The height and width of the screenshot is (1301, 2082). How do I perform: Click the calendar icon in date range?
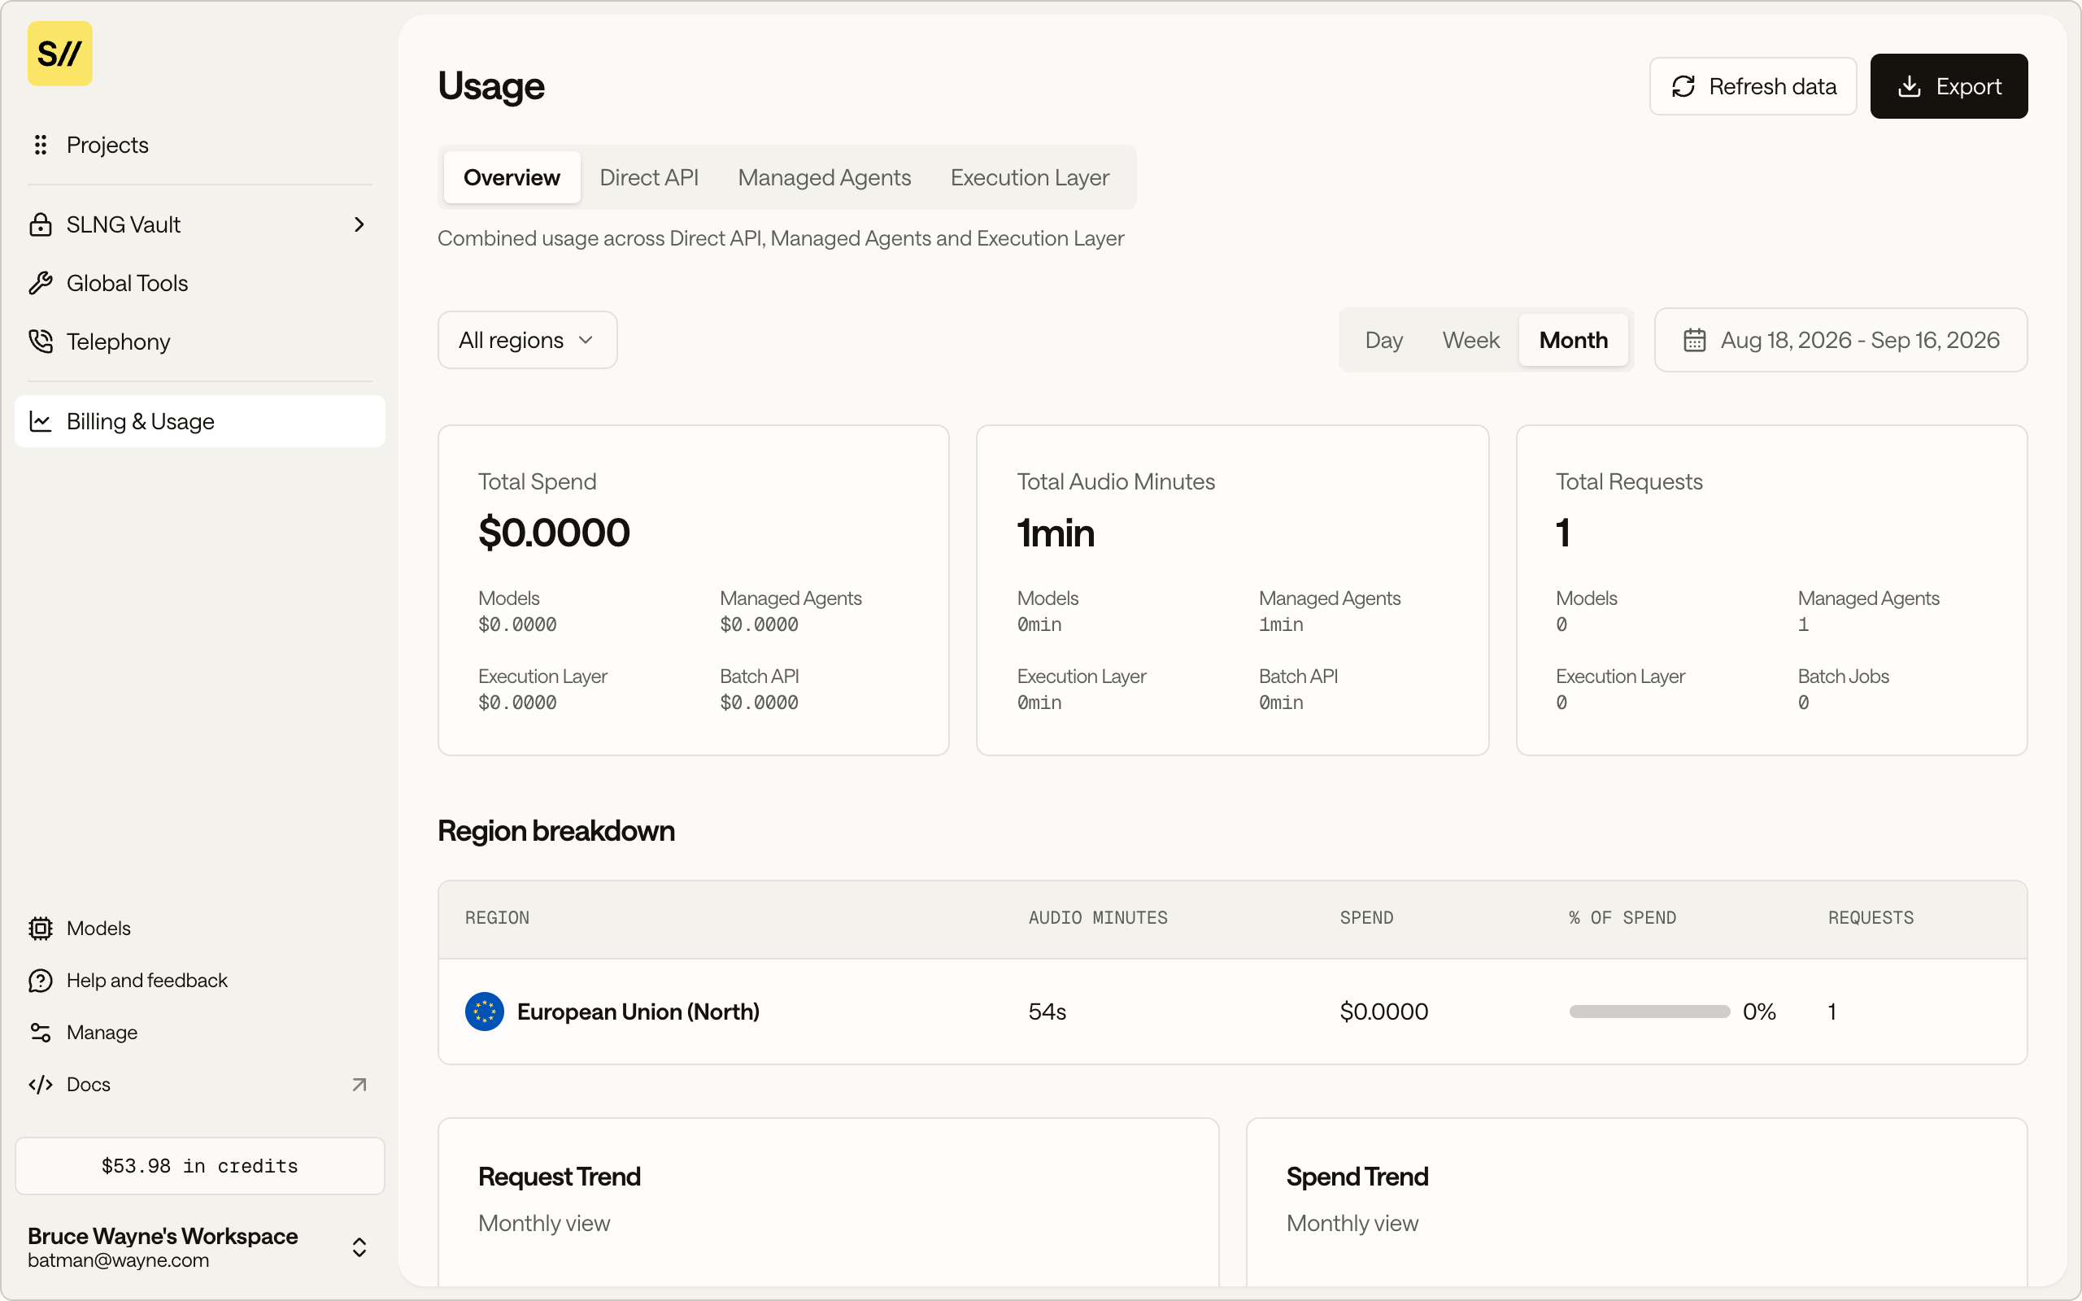coord(1695,340)
